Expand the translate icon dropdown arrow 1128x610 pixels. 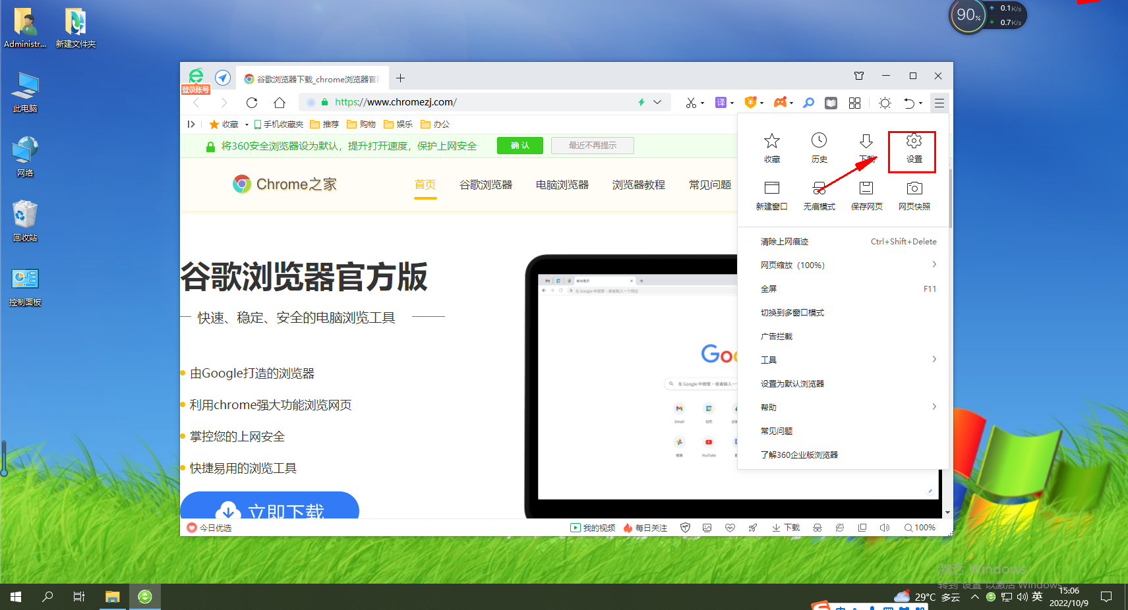732,103
